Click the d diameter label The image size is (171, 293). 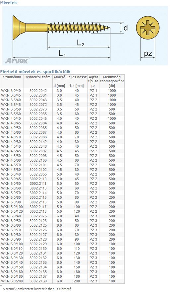(126, 28)
